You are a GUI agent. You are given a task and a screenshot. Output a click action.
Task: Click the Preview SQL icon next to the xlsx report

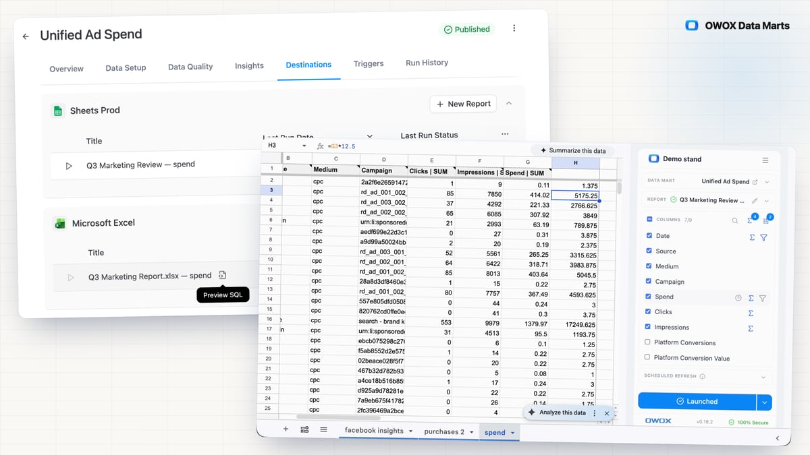[x=223, y=276]
